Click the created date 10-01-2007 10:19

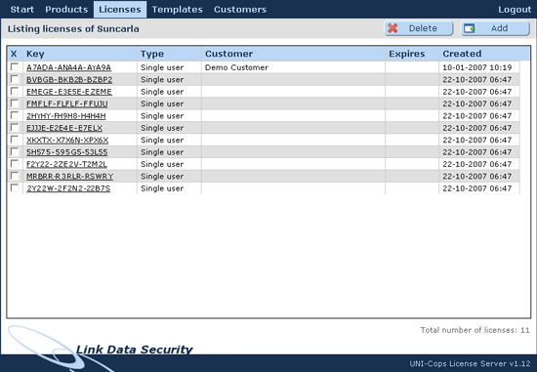477,67
